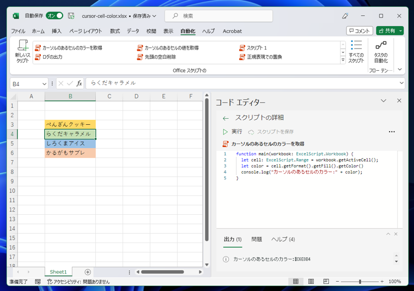This screenshot has width=414, height=291.
Task: Switch to Page Layout view icon
Action: 310,282
